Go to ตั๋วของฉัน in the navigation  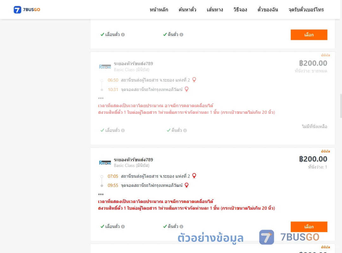click(x=268, y=9)
